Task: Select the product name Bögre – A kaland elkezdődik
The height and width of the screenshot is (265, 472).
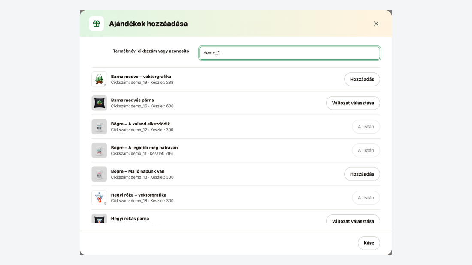Action: 140,124
